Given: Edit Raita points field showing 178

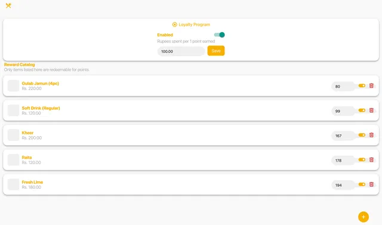Looking at the screenshot, I should click(x=344, y=161).
